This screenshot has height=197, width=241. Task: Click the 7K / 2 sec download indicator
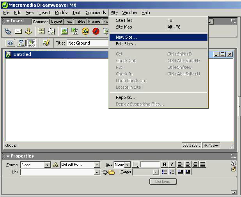click(x=211, y=145)
